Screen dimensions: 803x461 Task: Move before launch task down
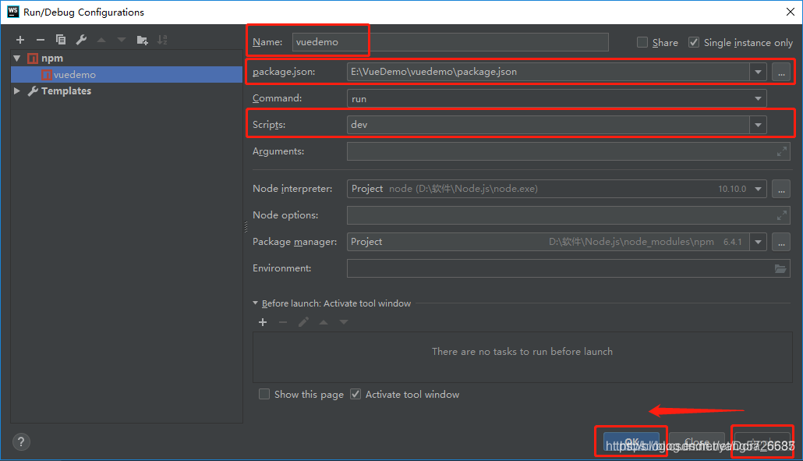[x=344, y=322]
